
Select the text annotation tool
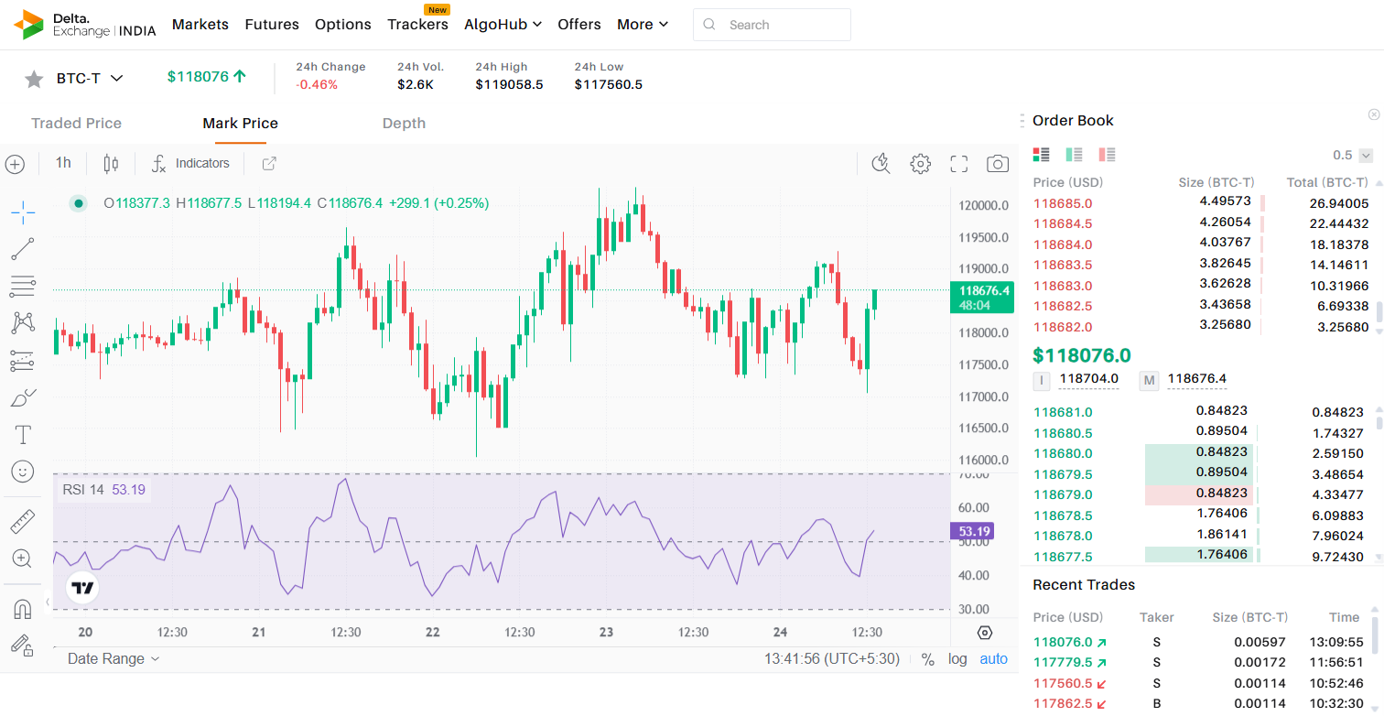(23, 434)
